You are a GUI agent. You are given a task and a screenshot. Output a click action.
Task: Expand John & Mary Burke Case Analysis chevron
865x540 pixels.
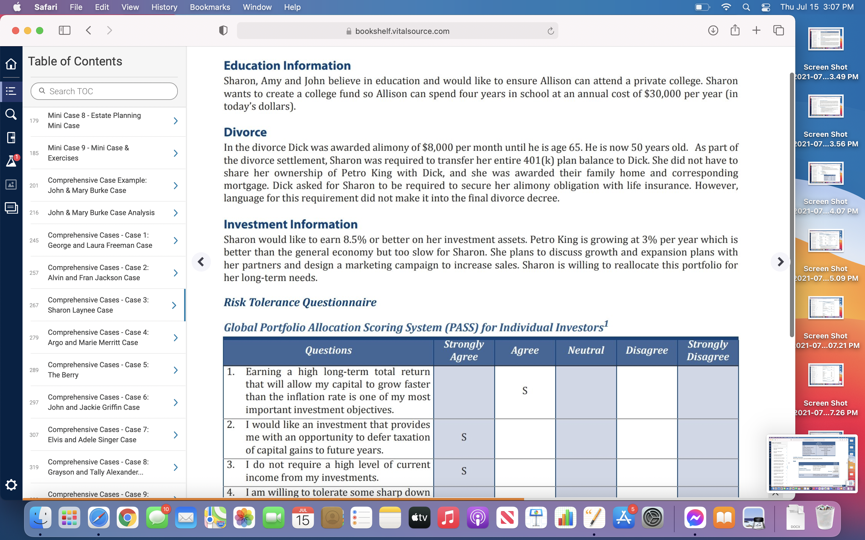175,213
